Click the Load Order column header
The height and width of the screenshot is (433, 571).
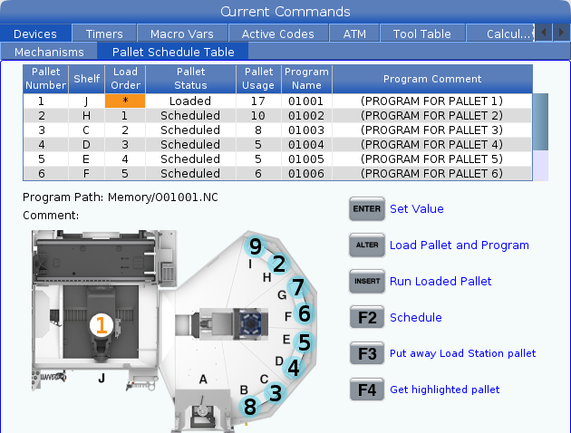click(125, 79)
